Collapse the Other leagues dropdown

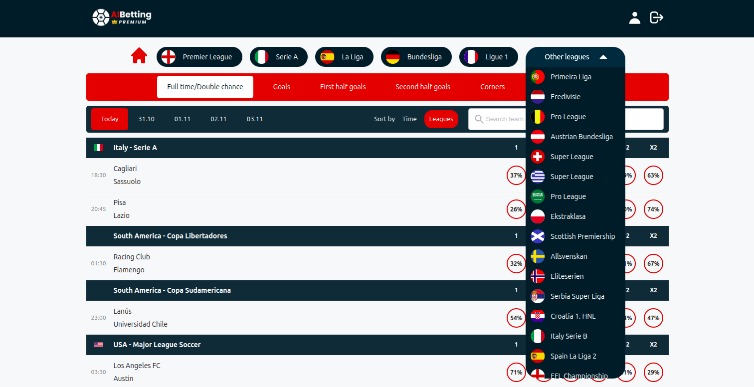tap(575, 57)
